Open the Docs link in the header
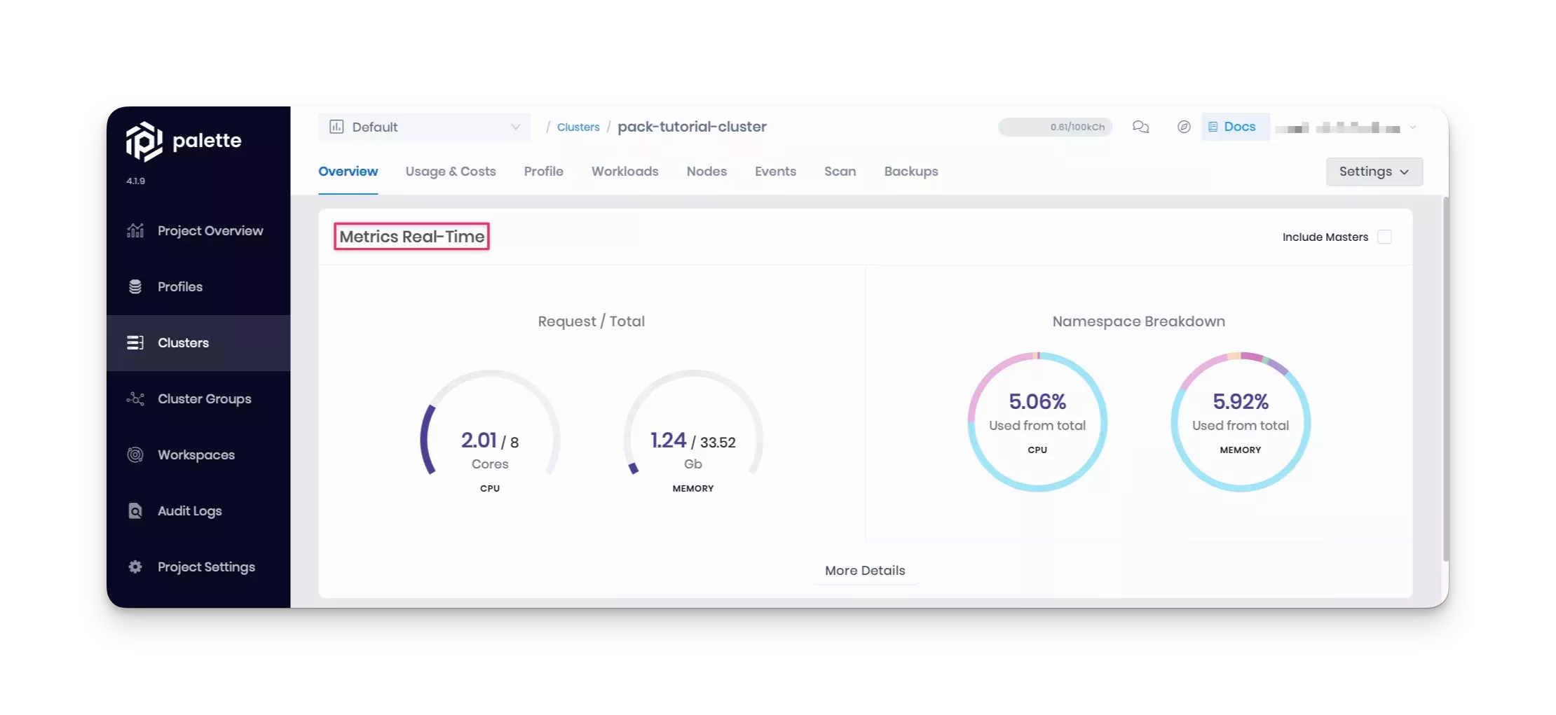Viewport: 1556px width, 715px height. coord(1235,127)
